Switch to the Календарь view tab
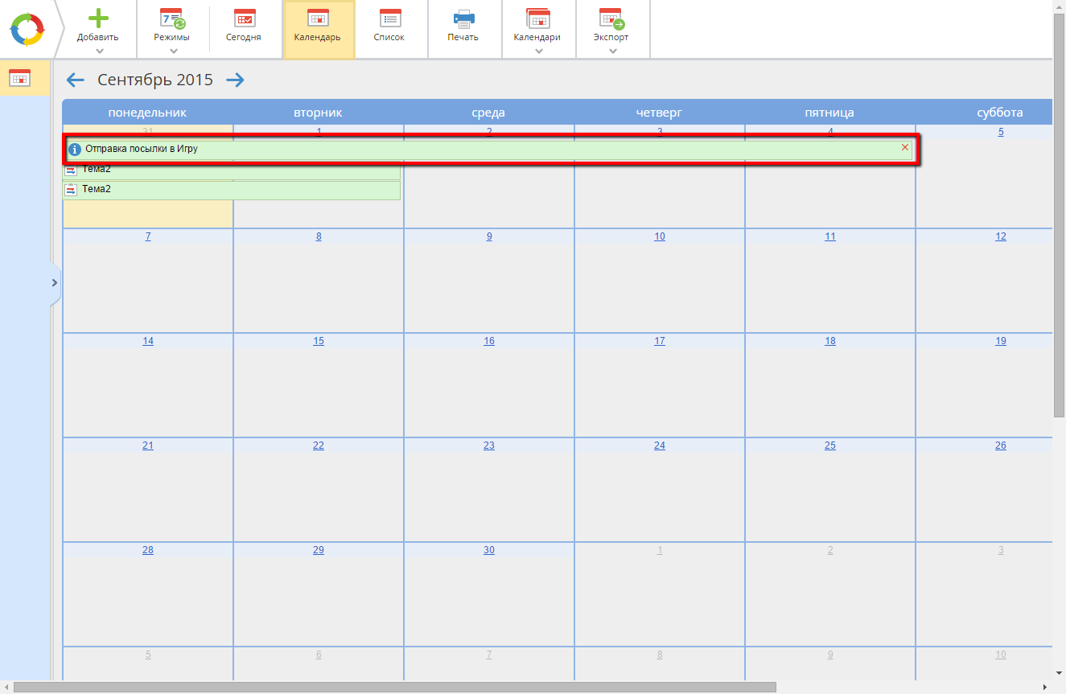This screenshot has height=694, width=1066. (318, 28)
